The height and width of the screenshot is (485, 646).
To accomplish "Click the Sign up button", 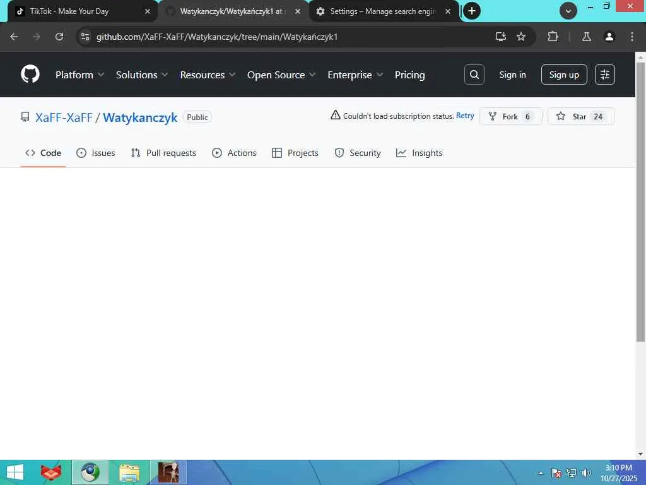I will tap(564, 75).
